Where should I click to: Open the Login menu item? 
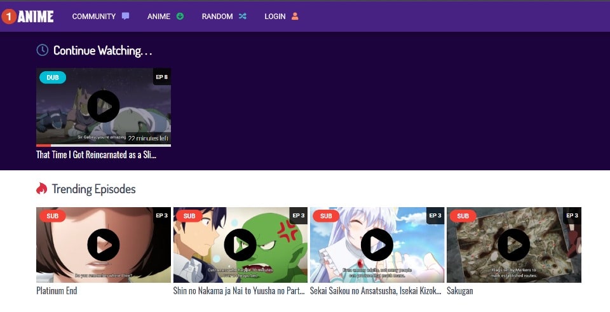click(x=275, y=17)
